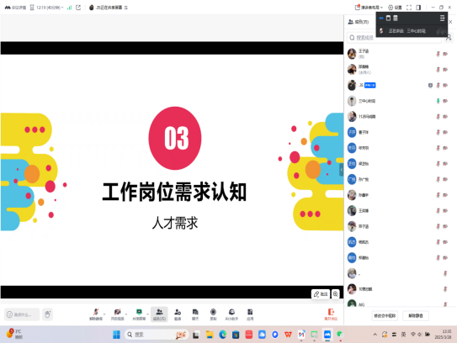Open meeting details at top left
Screen dimensions: 457x343
15,8
